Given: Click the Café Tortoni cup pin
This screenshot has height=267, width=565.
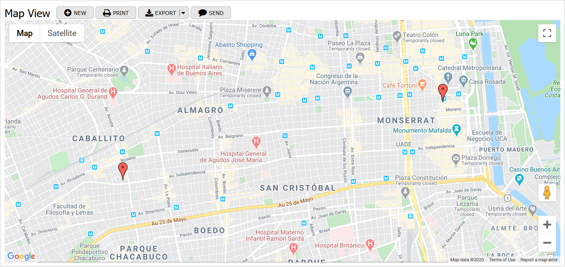Looking at the screenshot, I should pos(422,85).
